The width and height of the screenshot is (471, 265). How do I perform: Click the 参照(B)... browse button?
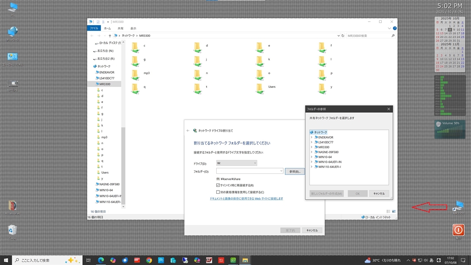pos(294,171)
